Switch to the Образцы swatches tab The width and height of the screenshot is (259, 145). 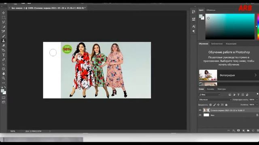[x=211, y=10]
